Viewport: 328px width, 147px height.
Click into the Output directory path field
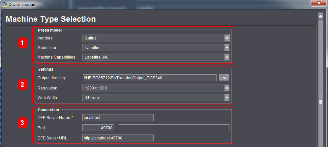point(149,78)
